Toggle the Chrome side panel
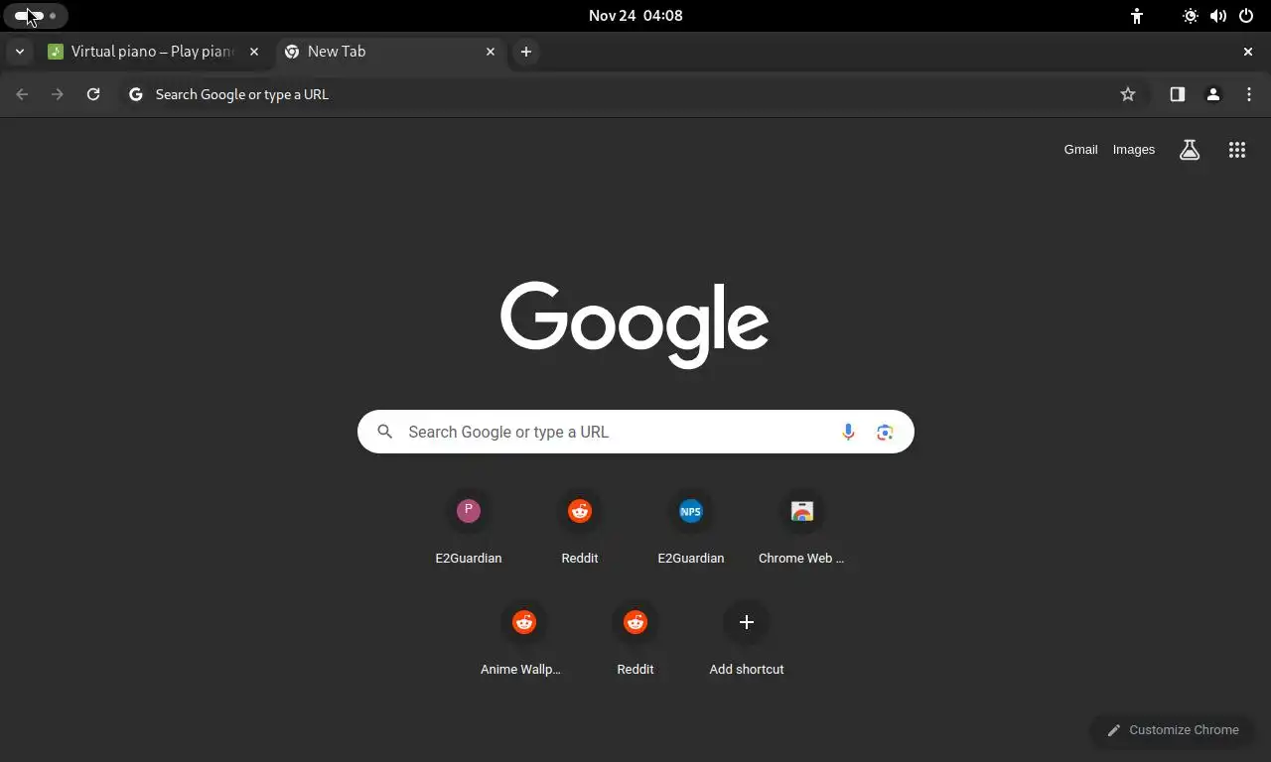Image resolution: width=1271 pixels, height=762 pixels. (x=1177, y=94)
